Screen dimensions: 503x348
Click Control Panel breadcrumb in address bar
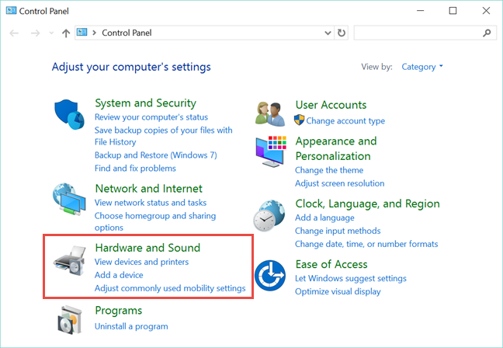(x=127, y=33)
